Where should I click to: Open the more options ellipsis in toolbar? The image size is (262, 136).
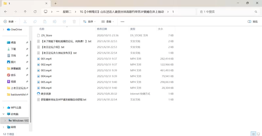(x=122, y=21)
